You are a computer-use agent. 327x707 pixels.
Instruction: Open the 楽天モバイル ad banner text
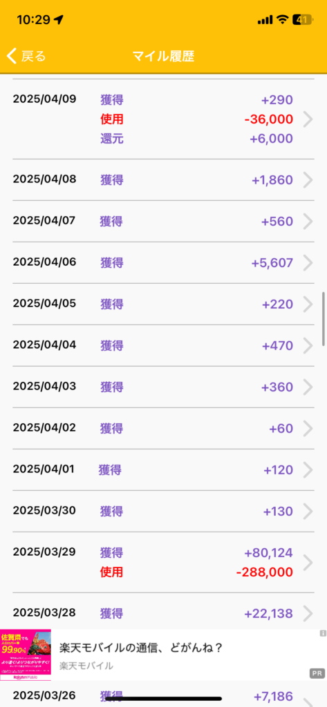pos(141,648)
